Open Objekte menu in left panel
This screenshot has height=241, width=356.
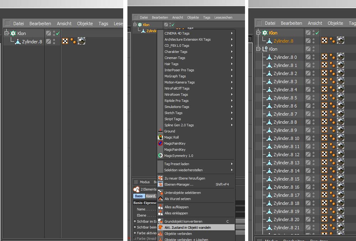85,23
